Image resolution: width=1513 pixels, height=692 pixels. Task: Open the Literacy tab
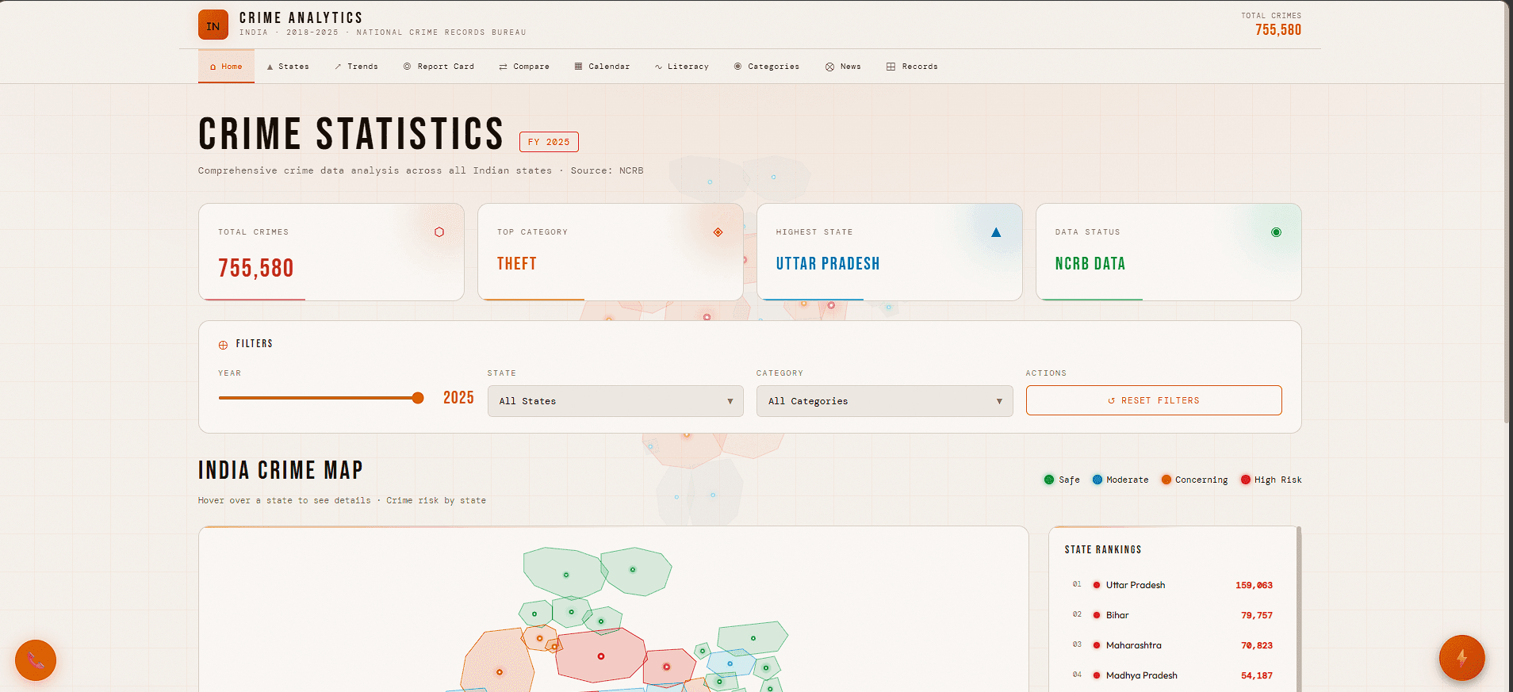[x=682, y=67]
